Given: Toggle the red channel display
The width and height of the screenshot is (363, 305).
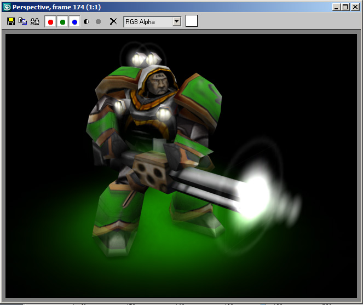Looking at the screenshot, I should click(x=50, y=22).
